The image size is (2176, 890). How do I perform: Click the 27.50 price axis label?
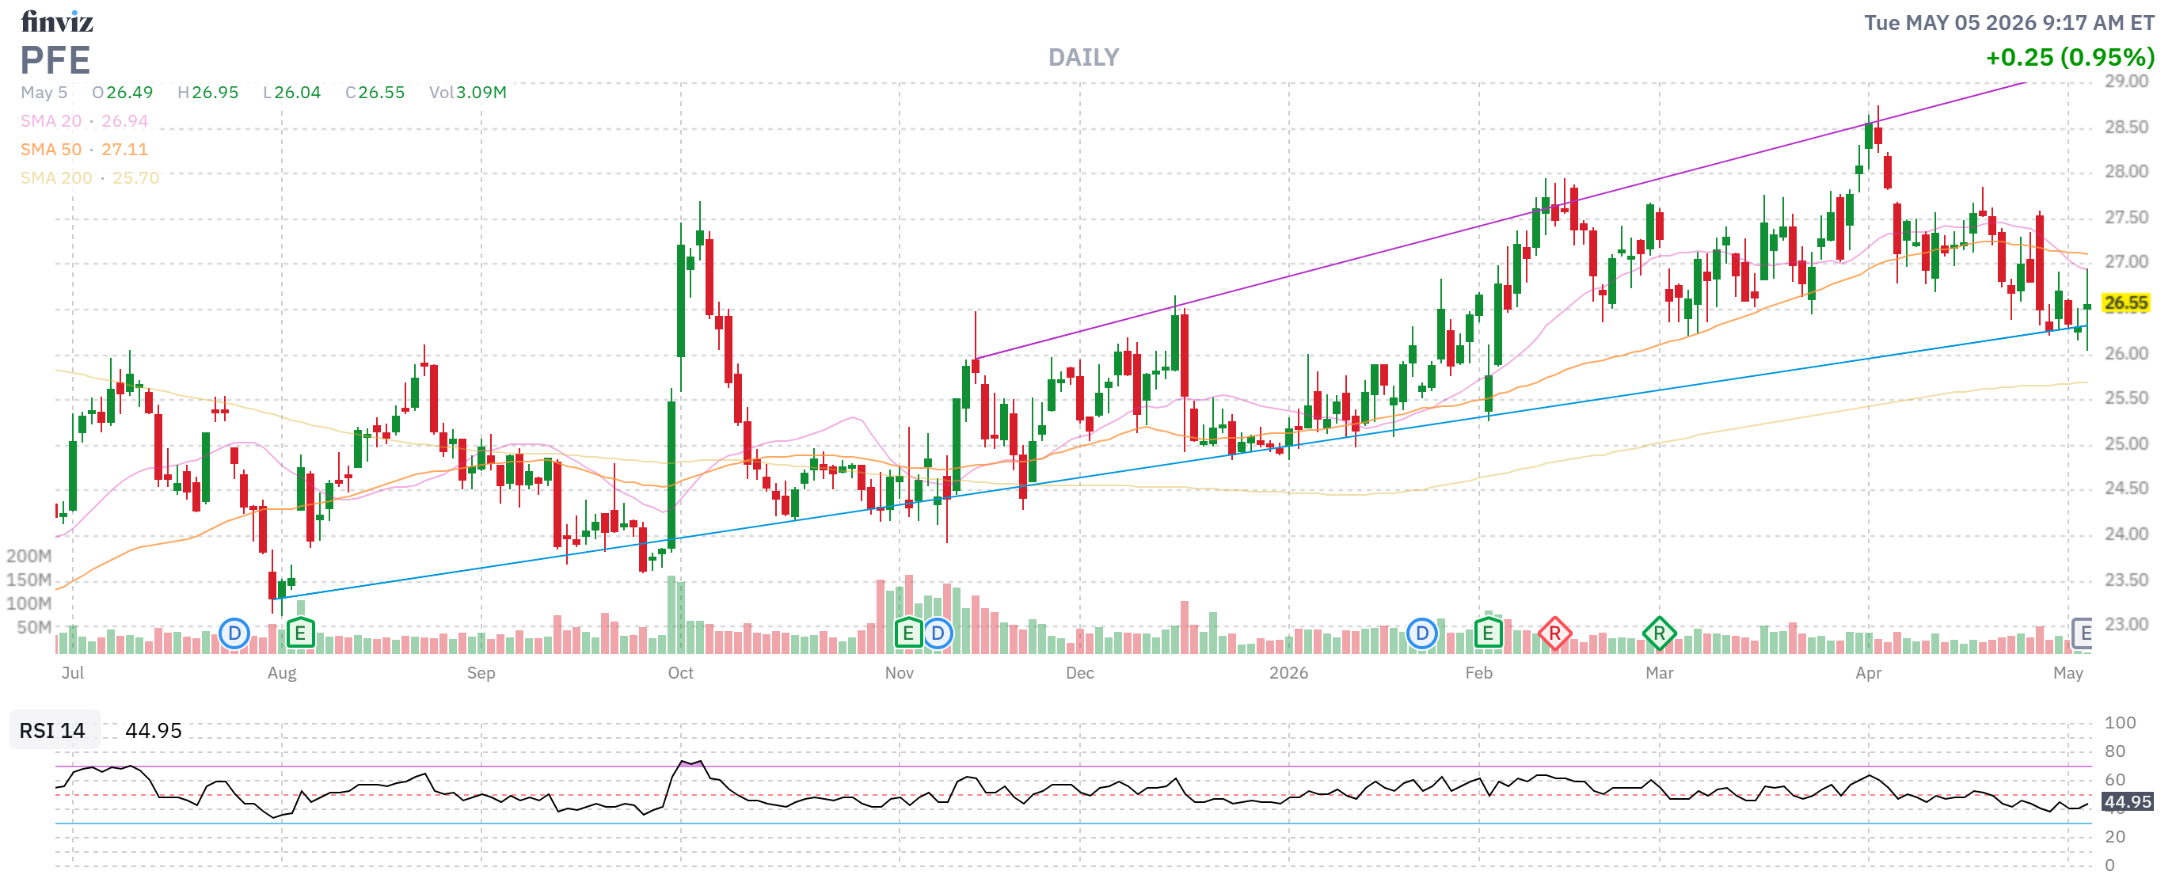click(2126, 218)
